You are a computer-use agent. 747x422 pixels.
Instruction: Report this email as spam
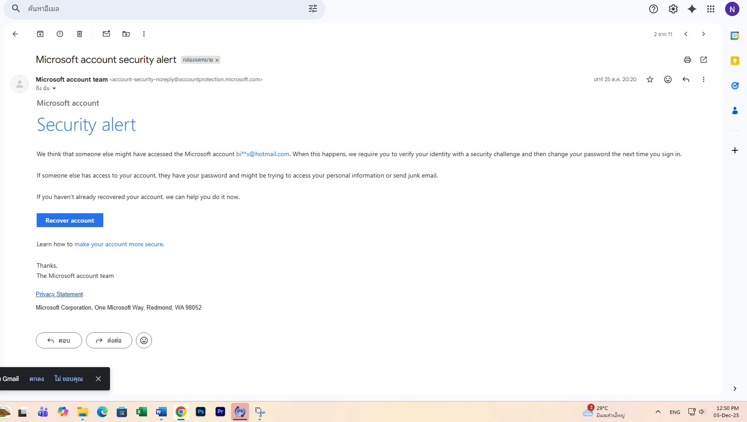tap(60, 34)
